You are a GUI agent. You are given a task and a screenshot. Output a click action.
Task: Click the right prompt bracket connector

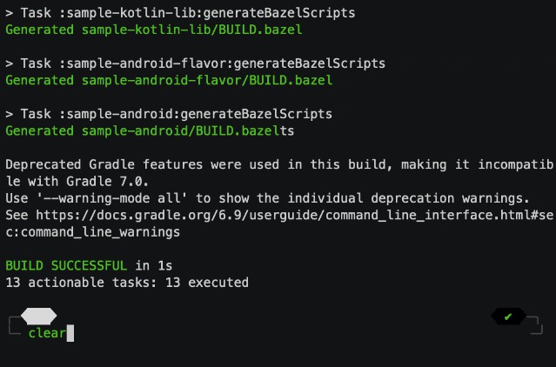pos(535,325)
